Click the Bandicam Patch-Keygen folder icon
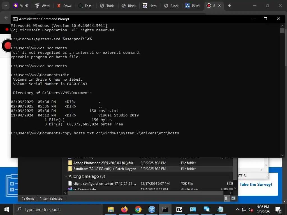The image size is (287, 215). 70,169
